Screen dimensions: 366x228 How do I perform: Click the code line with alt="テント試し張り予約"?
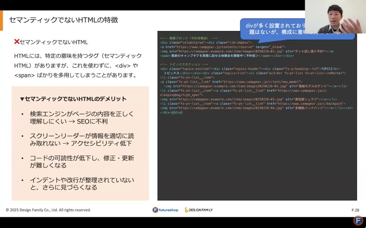click(247, 51)
